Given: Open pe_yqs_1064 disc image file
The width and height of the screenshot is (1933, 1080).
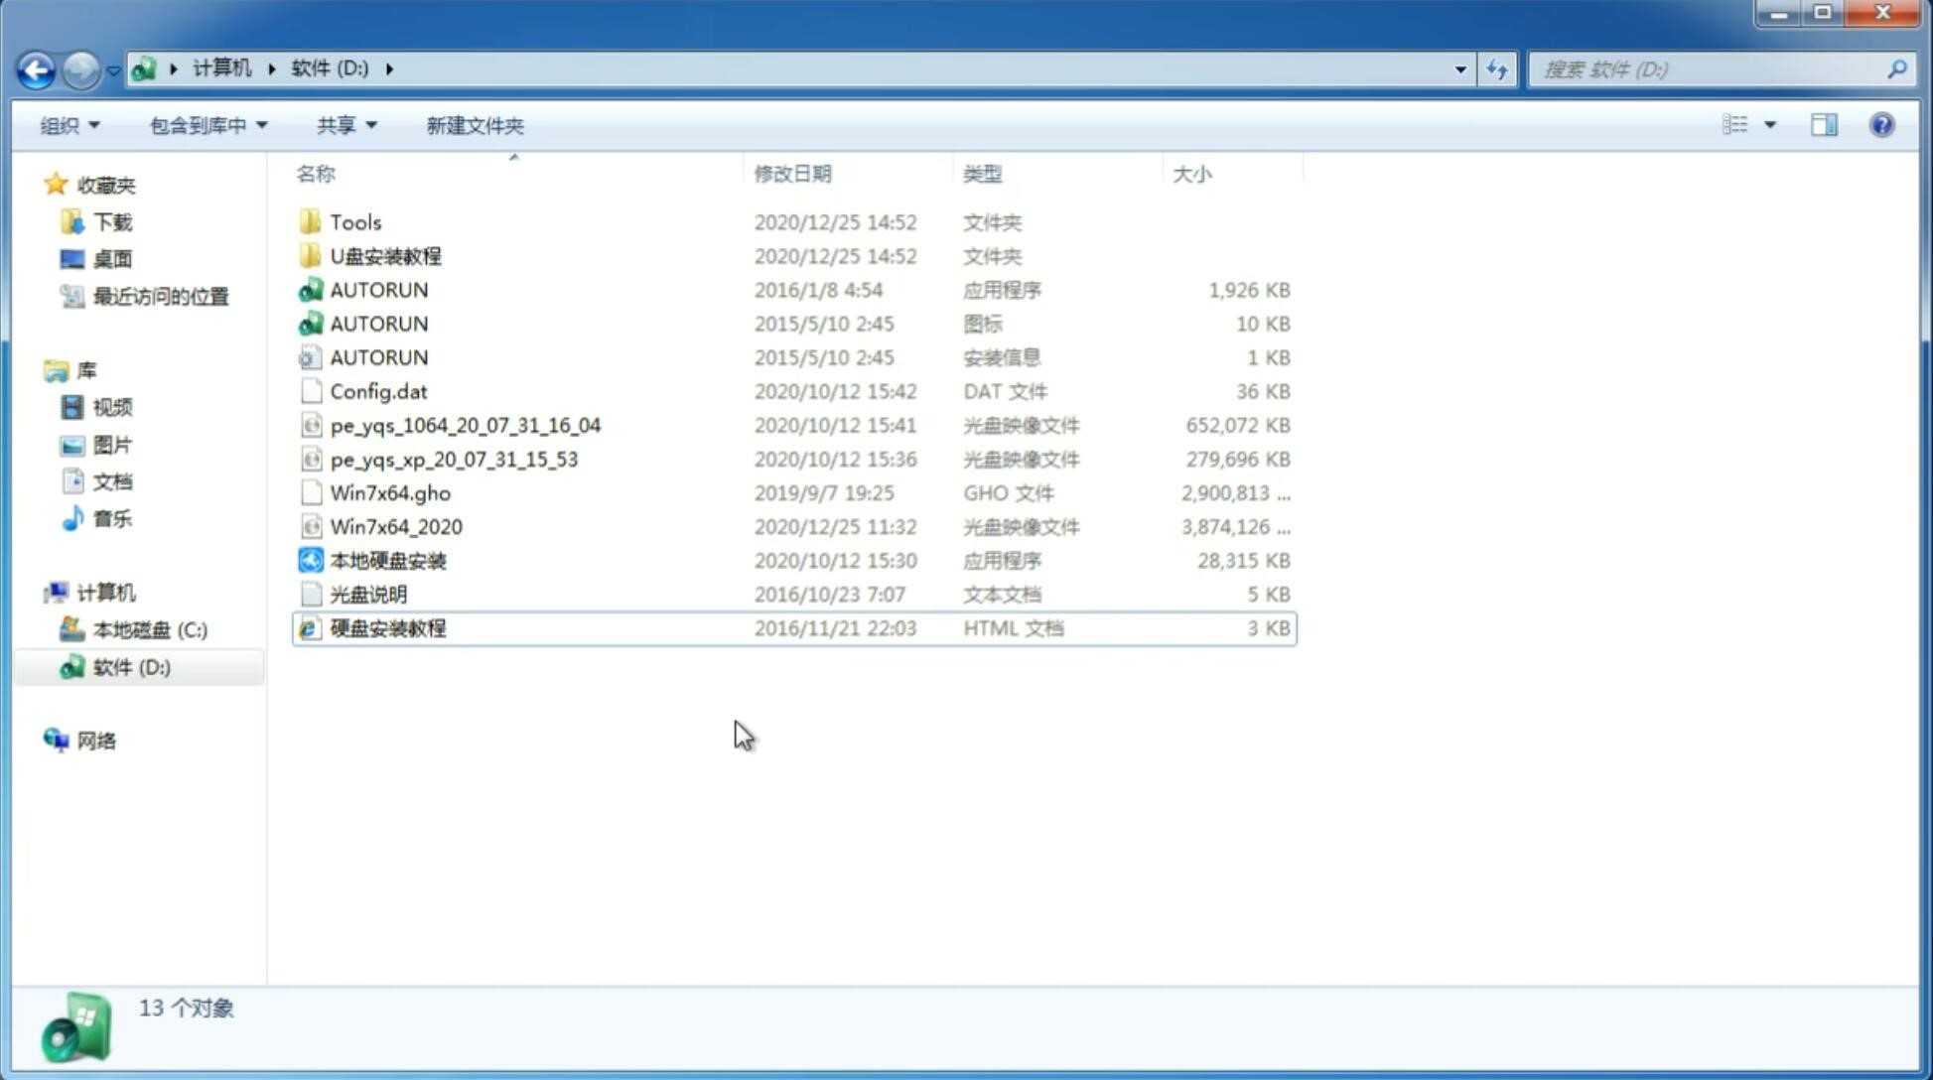Looking at the screenshot, I should 465,425.
